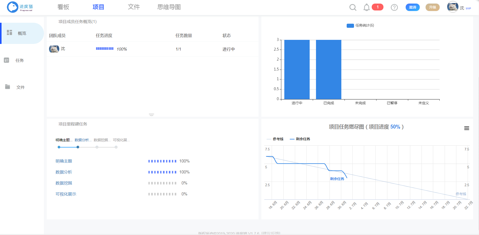Click the 已暂停 axis label in chart
479x235 pixels.
[x=392, y=103]
